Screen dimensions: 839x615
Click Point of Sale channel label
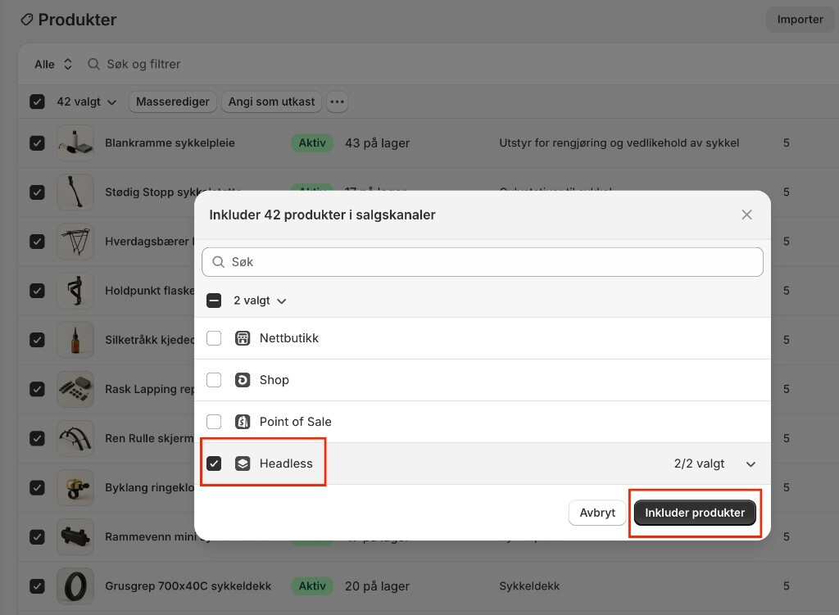coord(295,422)
